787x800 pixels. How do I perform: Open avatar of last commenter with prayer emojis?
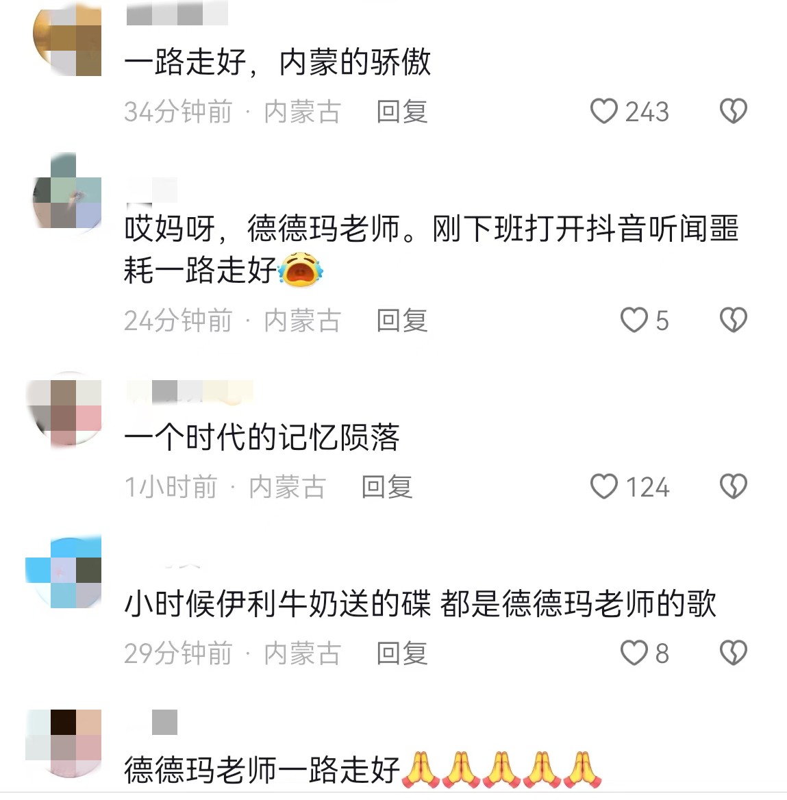click(x=64, y=744)
